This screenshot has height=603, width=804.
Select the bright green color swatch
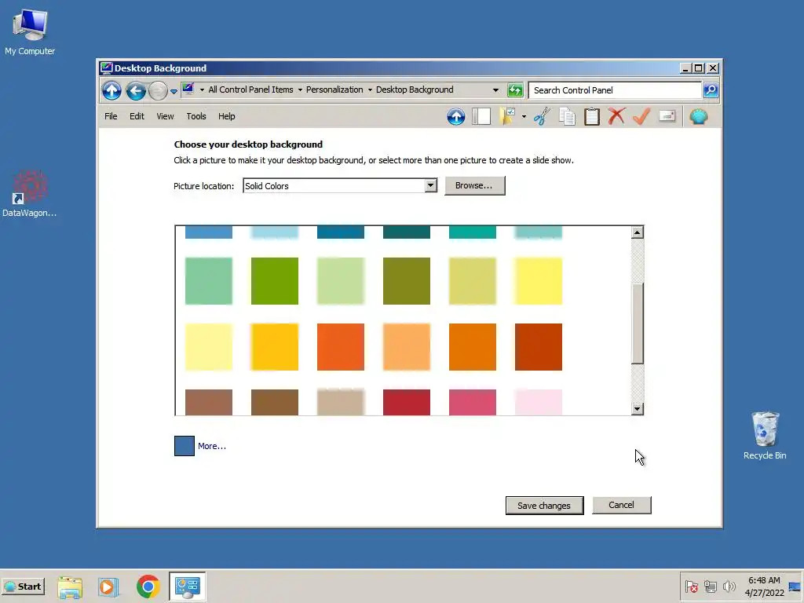click(x=275, y=281)
